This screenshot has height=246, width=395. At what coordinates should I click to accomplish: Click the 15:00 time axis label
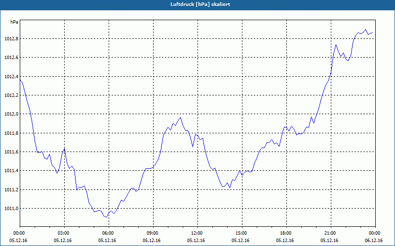[241, 233]
